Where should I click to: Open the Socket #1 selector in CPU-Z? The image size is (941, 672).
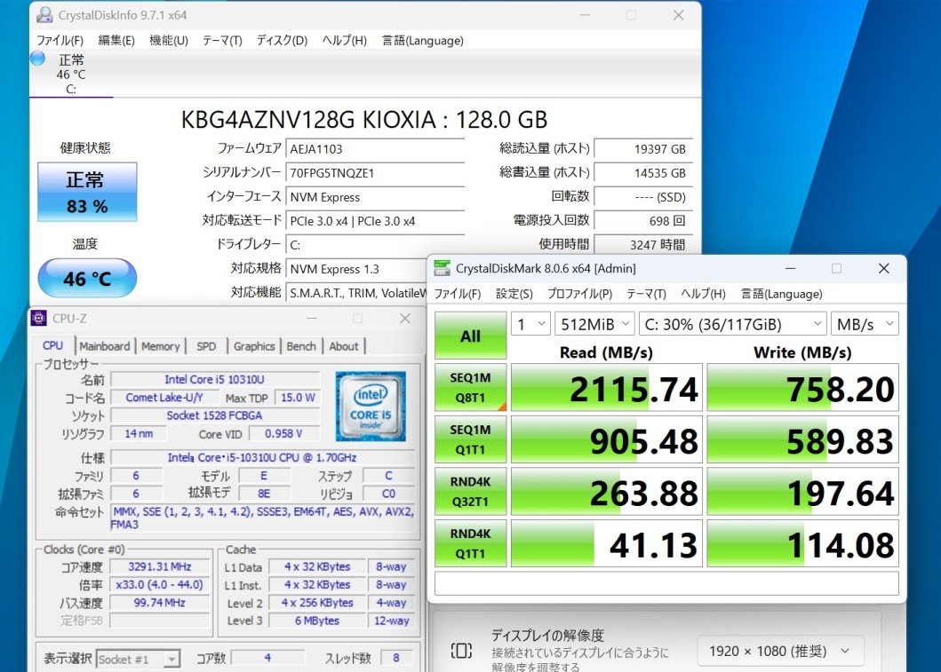point(138,658)
